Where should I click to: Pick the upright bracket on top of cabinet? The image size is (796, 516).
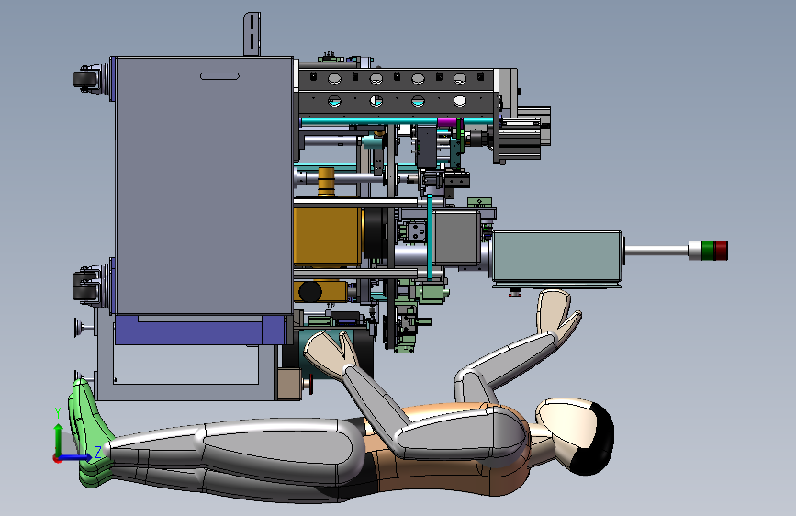(x=252, y=34)
